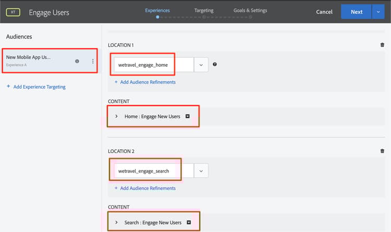Screen dimensions: 391x232
Task: Open options menu for Search : Engage New Users
Action: [189, 222]
